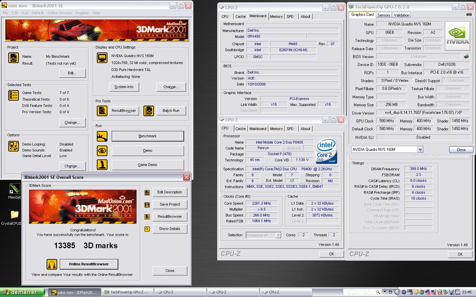Click the Game Demo joystick icon
The height and width of the screenshot is (297, 476).
point(102,164)
